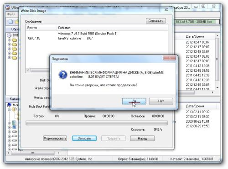Click the 2009-10-22 15:01 date row
Screen dimensions: 228x169
197,121
